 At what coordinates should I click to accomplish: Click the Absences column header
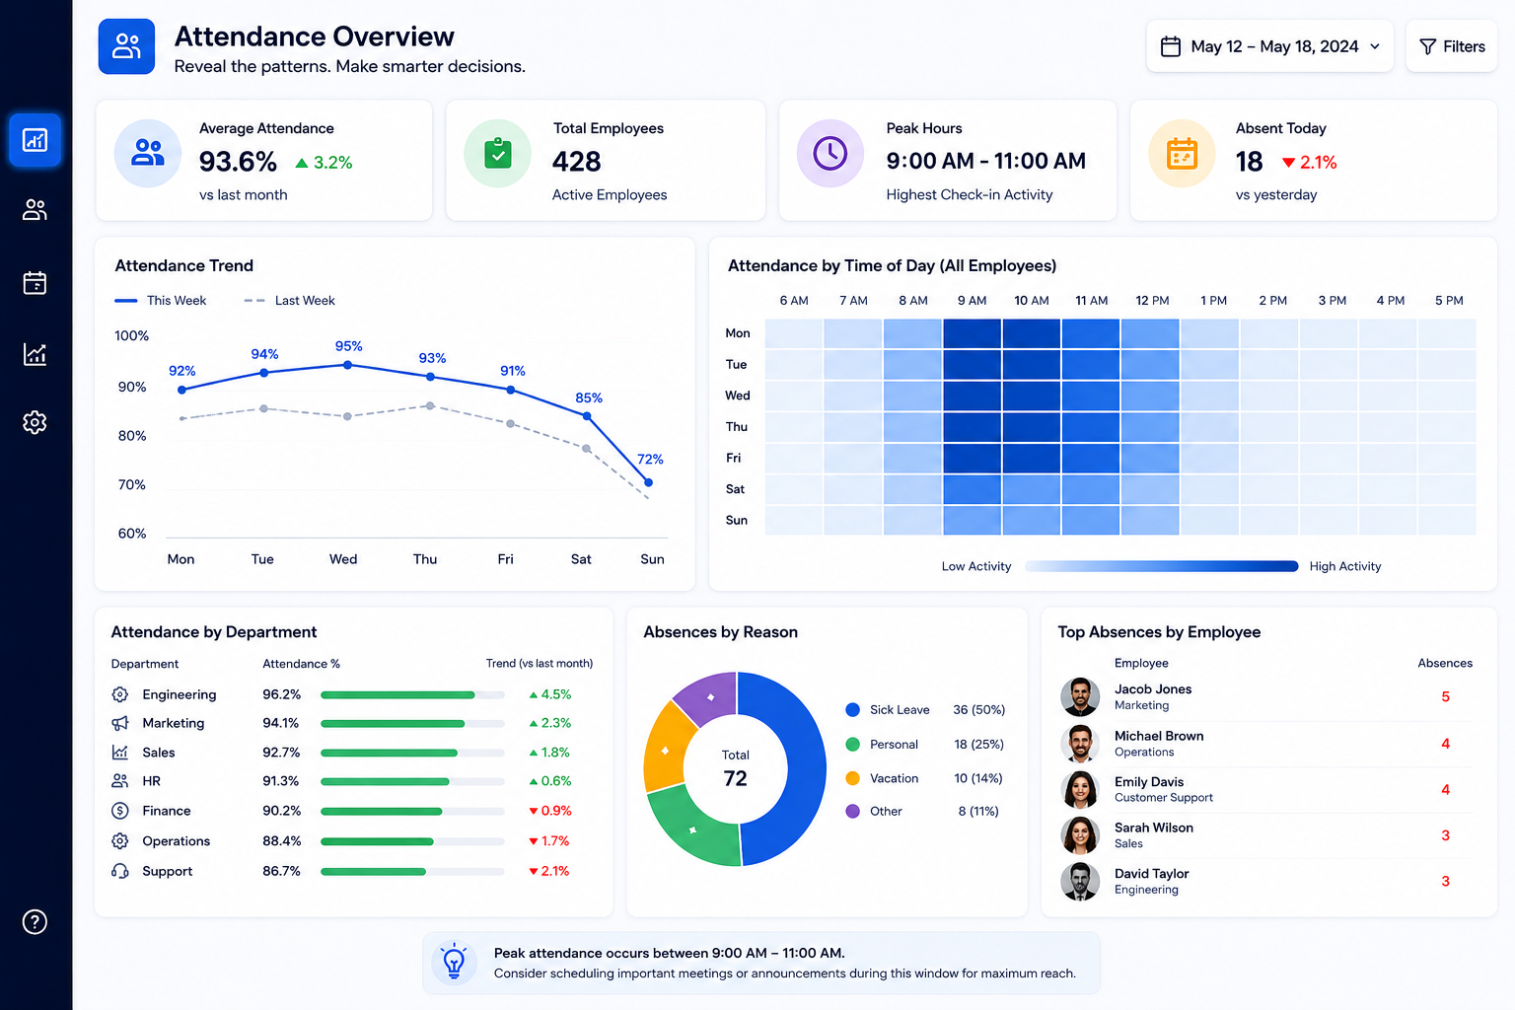pos(1445,663)
